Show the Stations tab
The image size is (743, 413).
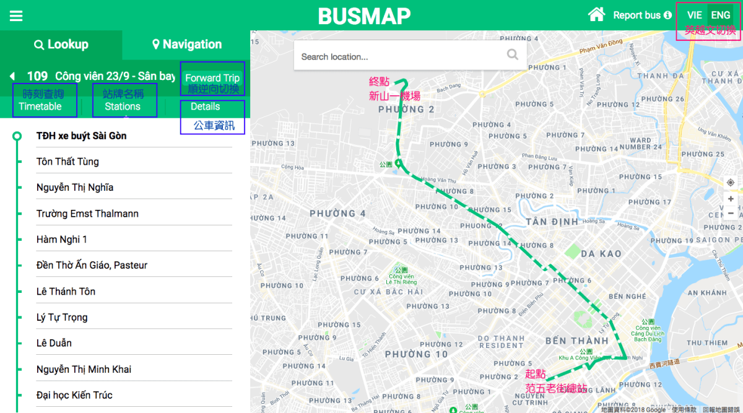coord(123,106)
